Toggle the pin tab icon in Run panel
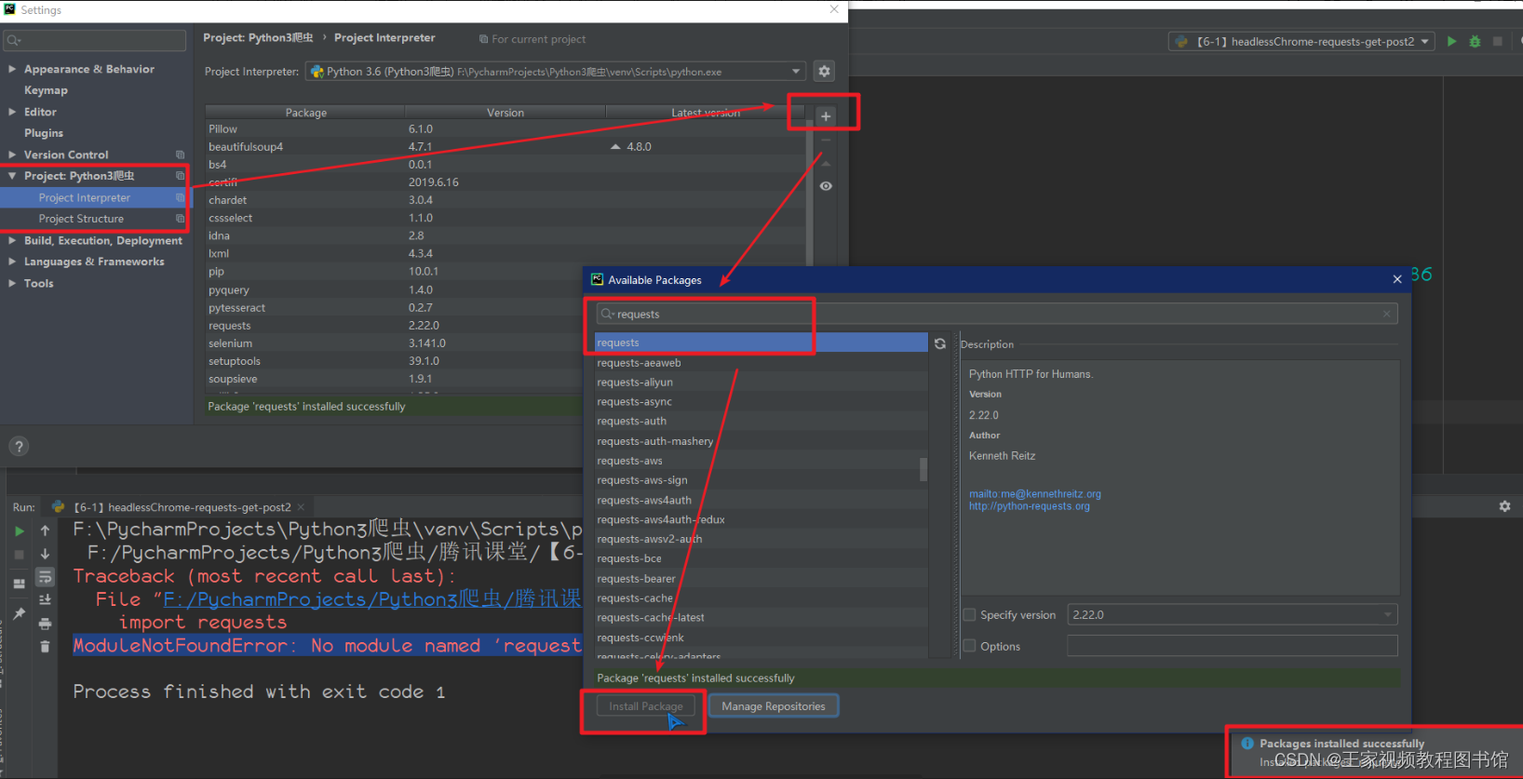The image size is (1523, 779). [x=20, y=612]
